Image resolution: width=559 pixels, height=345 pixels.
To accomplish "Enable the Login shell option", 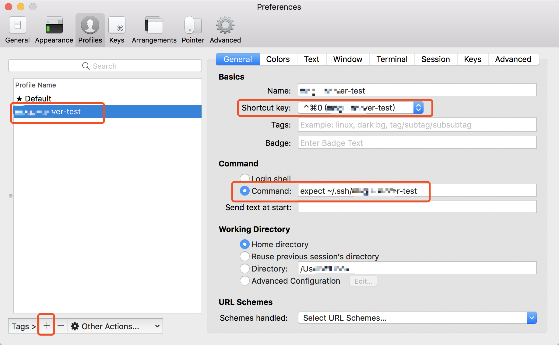I will coord(245,178).
